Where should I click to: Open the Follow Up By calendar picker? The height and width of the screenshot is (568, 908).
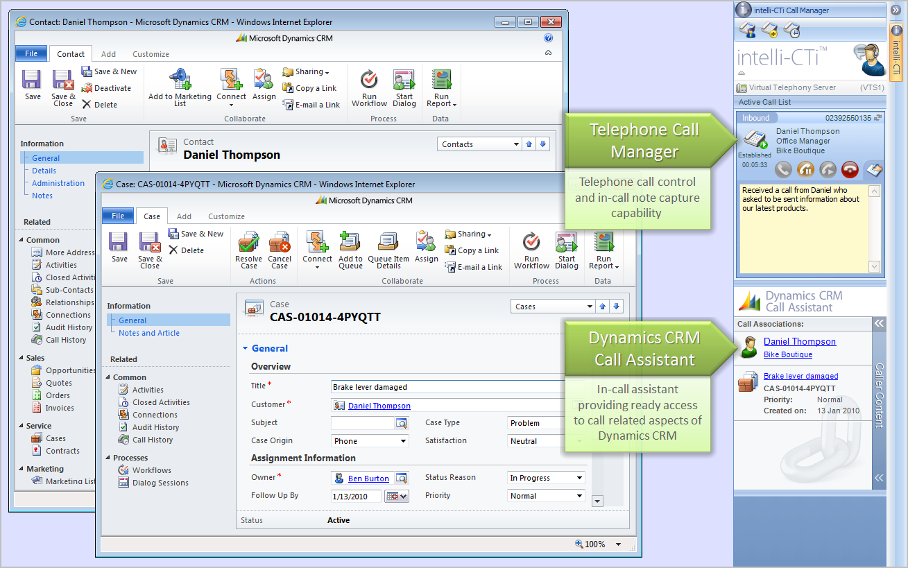coord(397,496)
